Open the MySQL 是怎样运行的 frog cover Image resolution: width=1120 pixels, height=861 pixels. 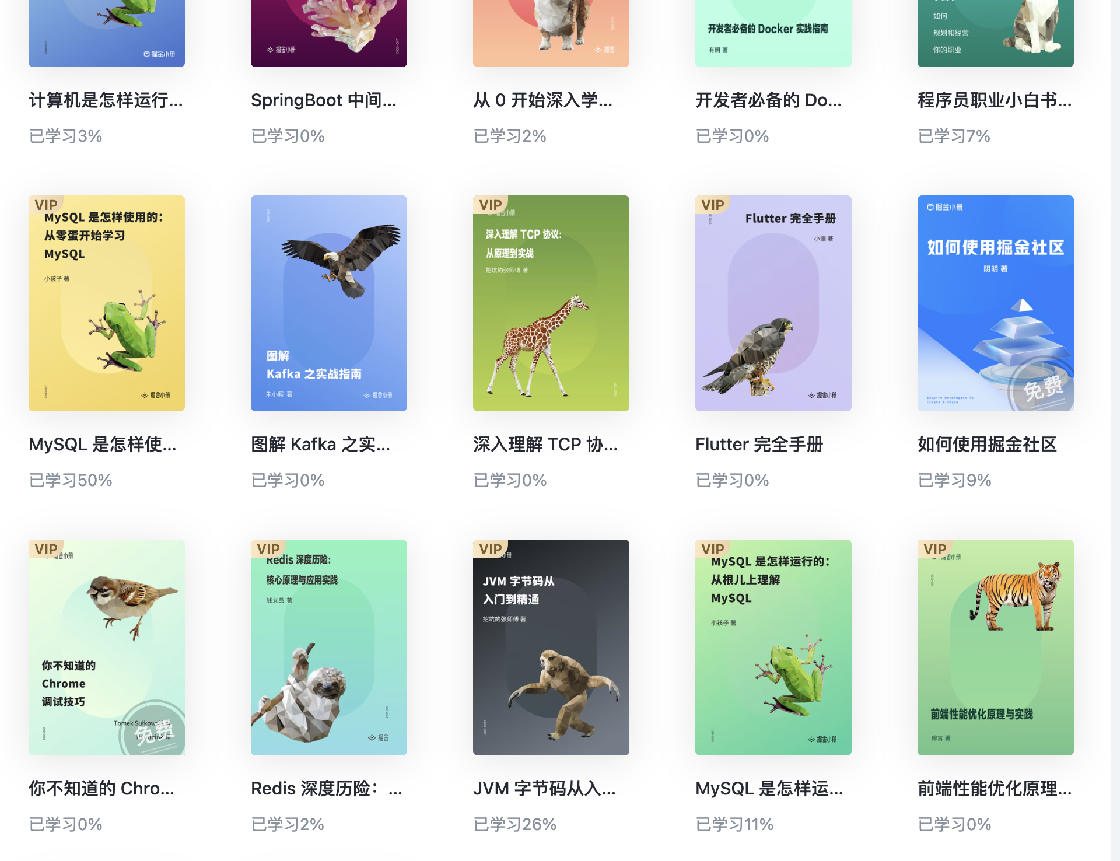pyautogui.click(x=773, y=647)
